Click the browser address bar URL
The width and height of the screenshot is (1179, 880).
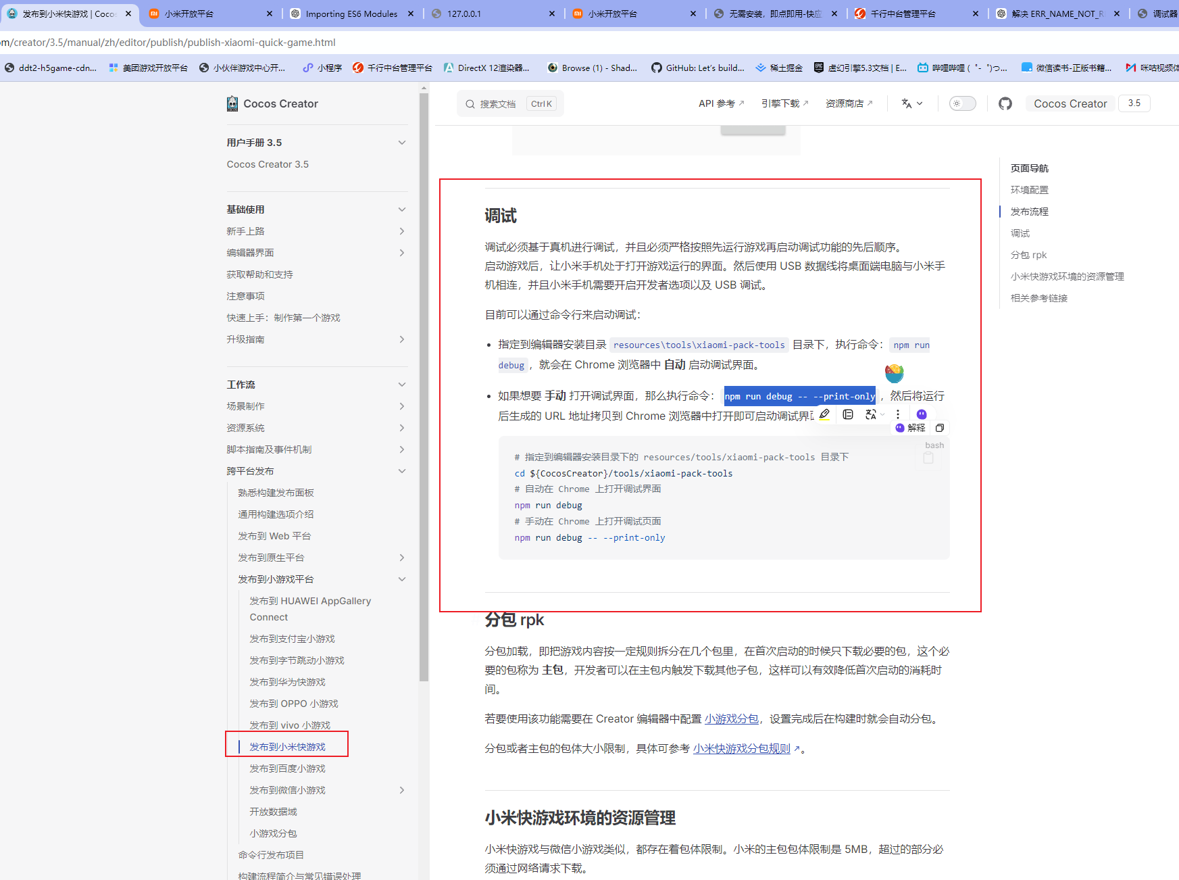(x=168, y=42)
